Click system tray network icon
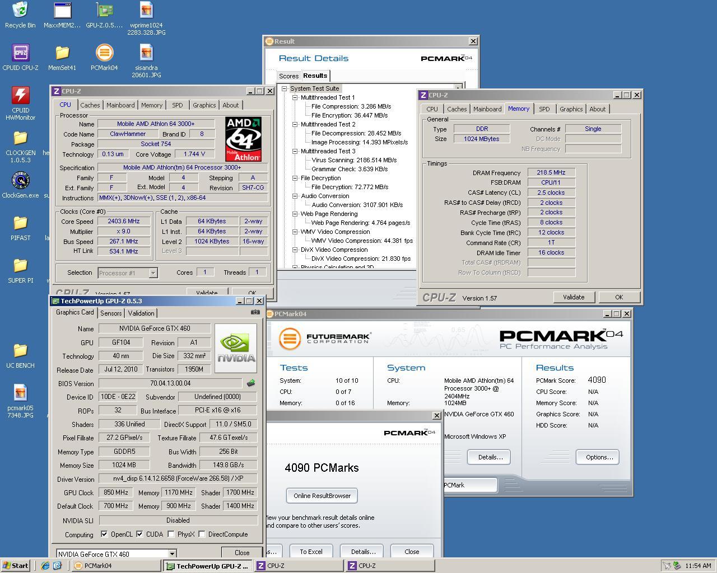Image resolution: width=717 pixels, height=573 pixels. click(x=667, y=566)
